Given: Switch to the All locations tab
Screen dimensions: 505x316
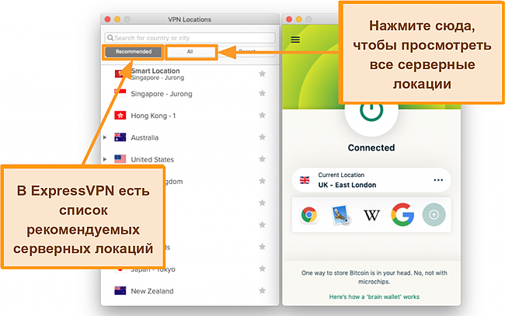Looking at the screenshot, I should pyautogui.click(x=190, y=51).
